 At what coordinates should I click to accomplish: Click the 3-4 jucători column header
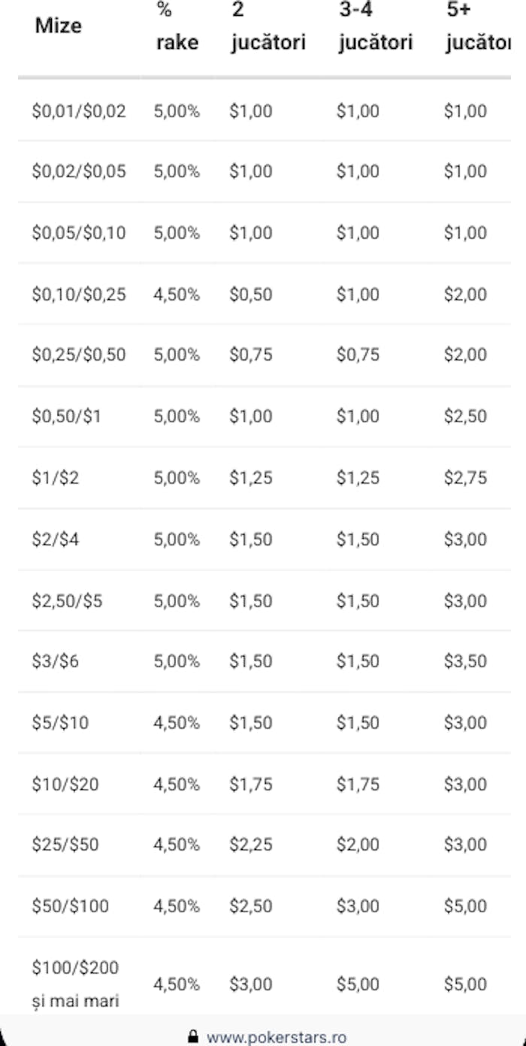tap(375, 26)
